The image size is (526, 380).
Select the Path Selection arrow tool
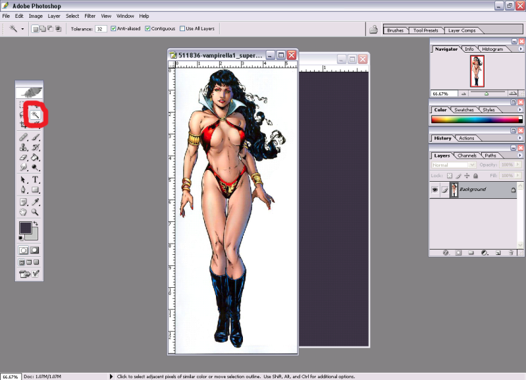pos(23,180)
